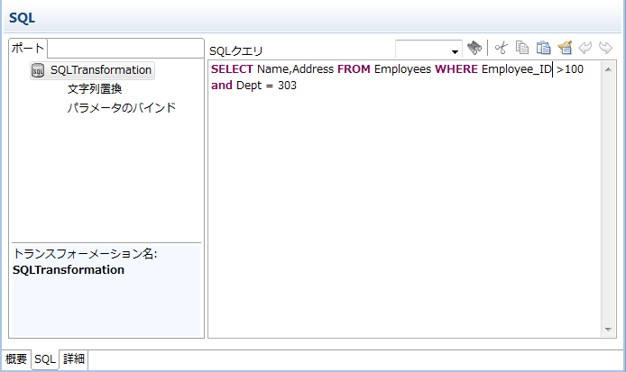Open the ポート tab
626x372 pixels.
click(26, 49)
